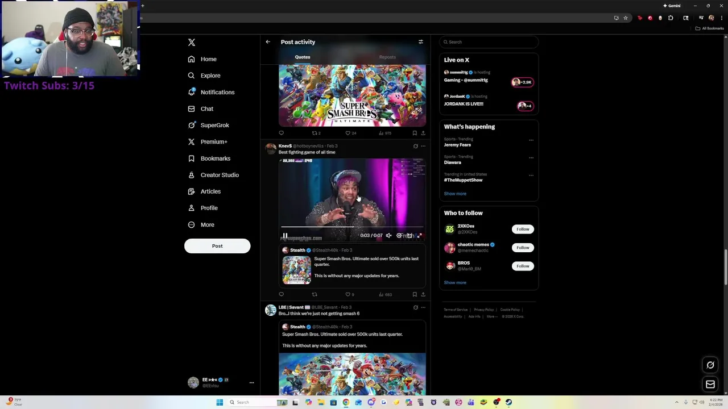Bookmark the top Smash Bros post
Viewport: 728px width, 409px height.
pyautogui.click(x=415, y=133)
